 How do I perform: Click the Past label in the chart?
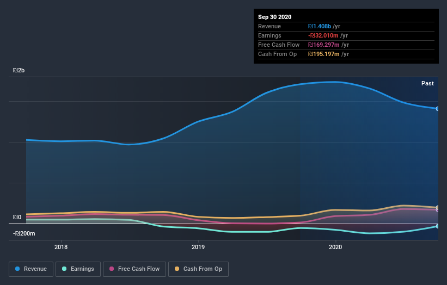427,83
